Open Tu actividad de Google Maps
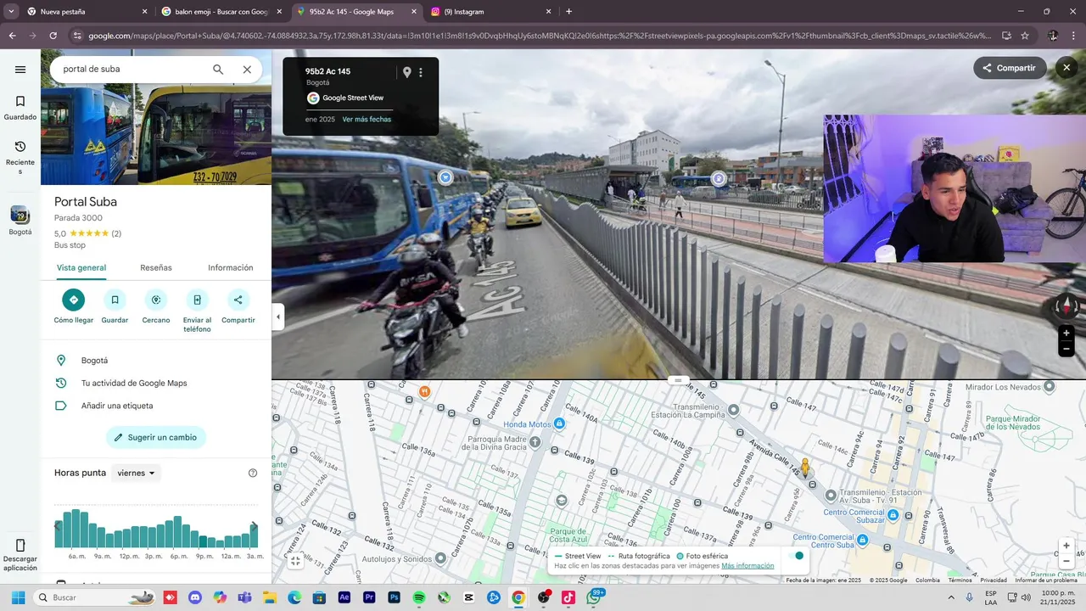This screenshot has width=1086, height=611. point(156,384)
